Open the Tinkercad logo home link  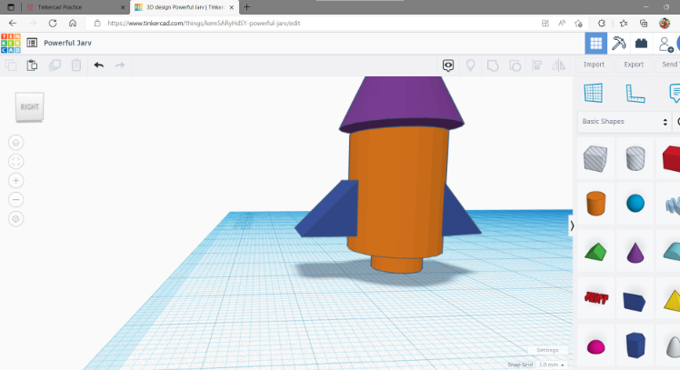tap(10, 43)
